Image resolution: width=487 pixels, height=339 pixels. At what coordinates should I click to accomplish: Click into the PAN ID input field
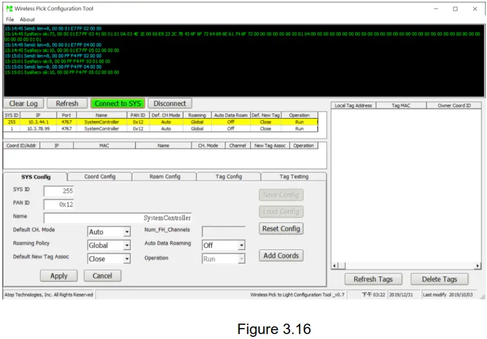coord(59,204)
